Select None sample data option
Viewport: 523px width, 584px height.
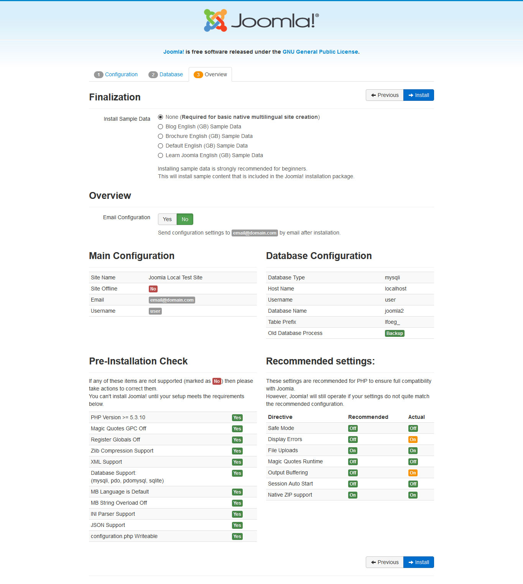click(161, 117)
